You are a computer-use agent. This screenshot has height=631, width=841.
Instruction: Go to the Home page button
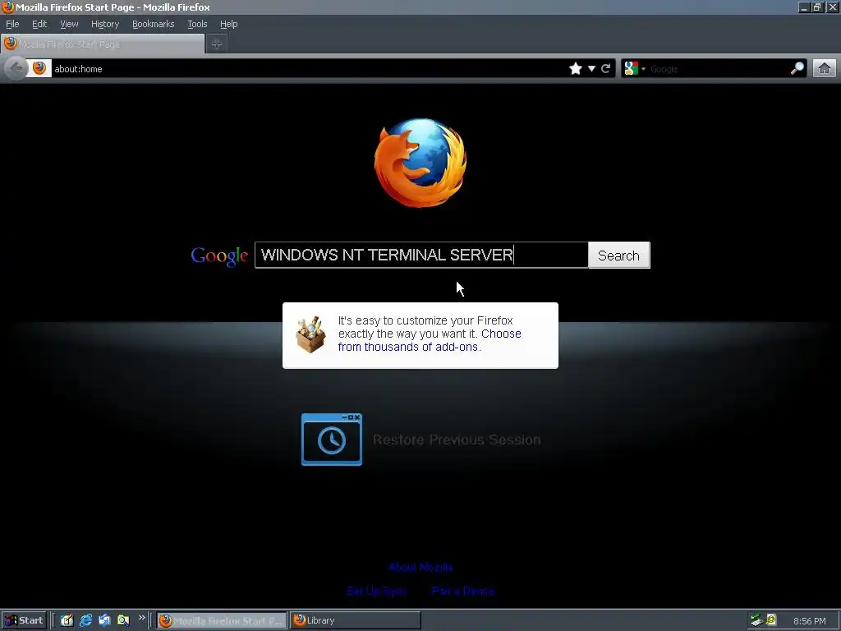pyautogui.click(x=825, y=69)
